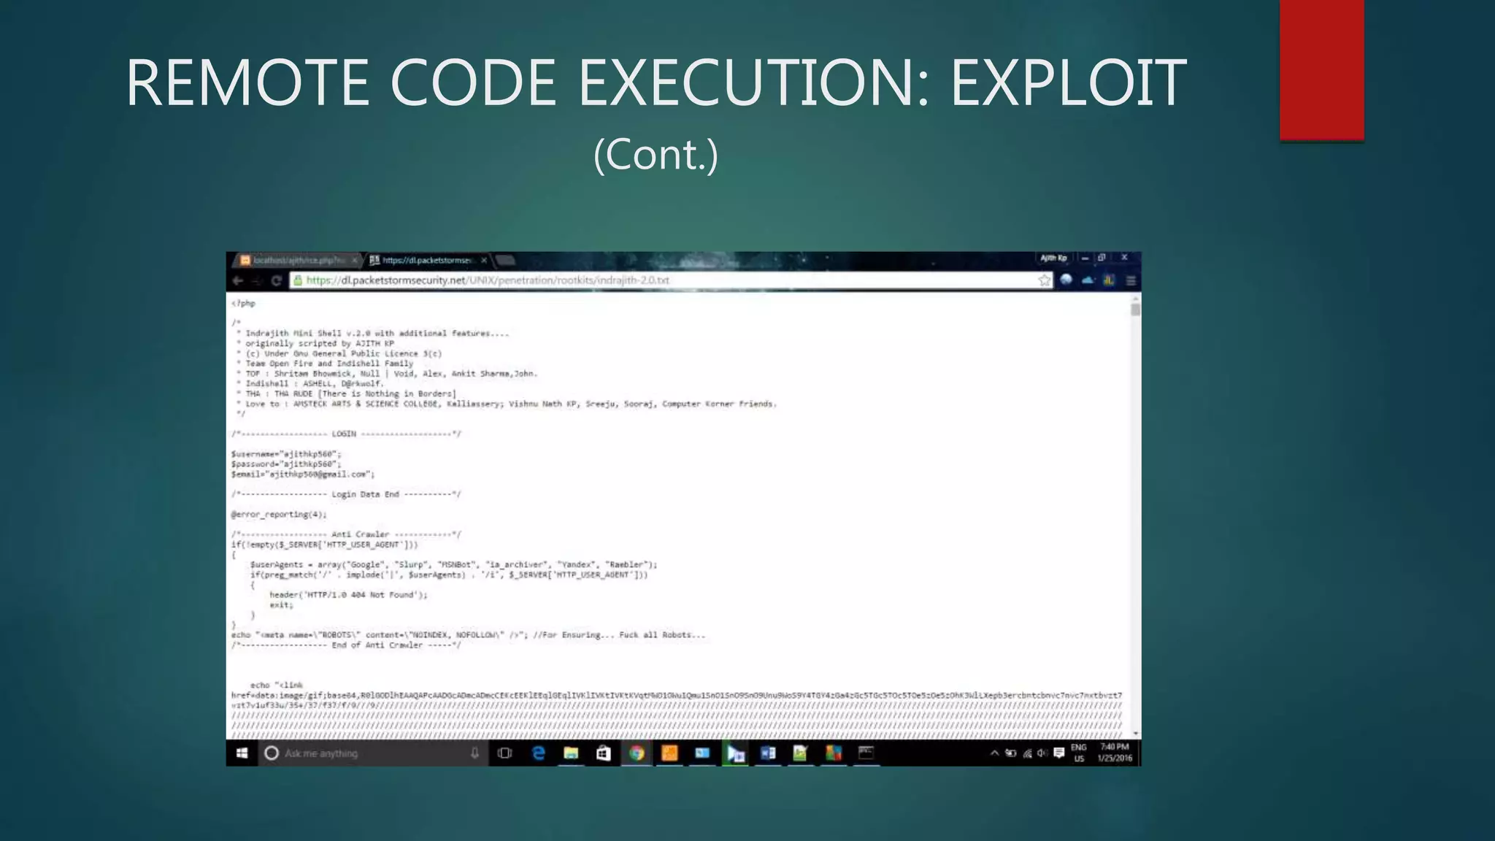Image resolution: width=1495 pixels, height=841 pixels.
Task: Open the Windows Start menu
Action: [x=242, y=753]
